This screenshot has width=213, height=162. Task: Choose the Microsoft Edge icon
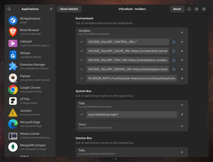[13, 124]
